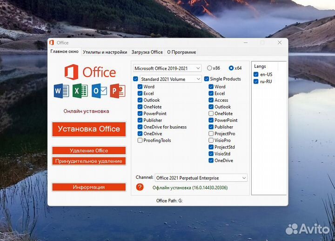Uncheck Publisher under Single Products

pyautogui.click(x=211, y=127)
